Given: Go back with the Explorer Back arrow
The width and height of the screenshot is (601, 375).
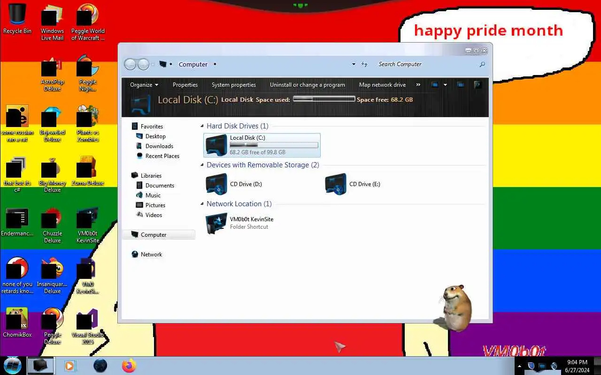Looking at the screenshot, I should click(130, 64).
